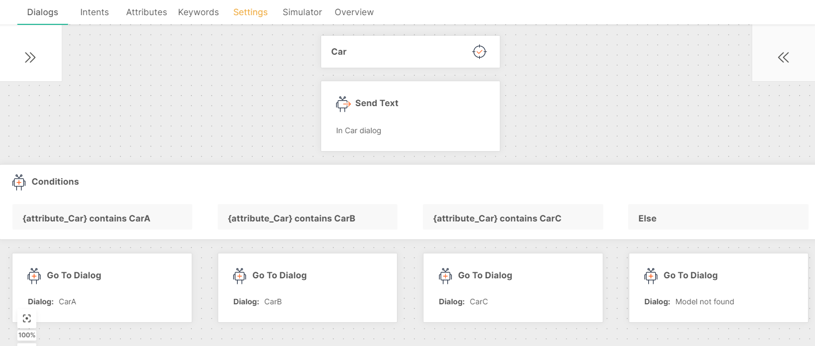The height and width of the screenshot is (346, 815).
Task: Select the attribute_Car contains CarA condition
Action: [x=102, y=219]
